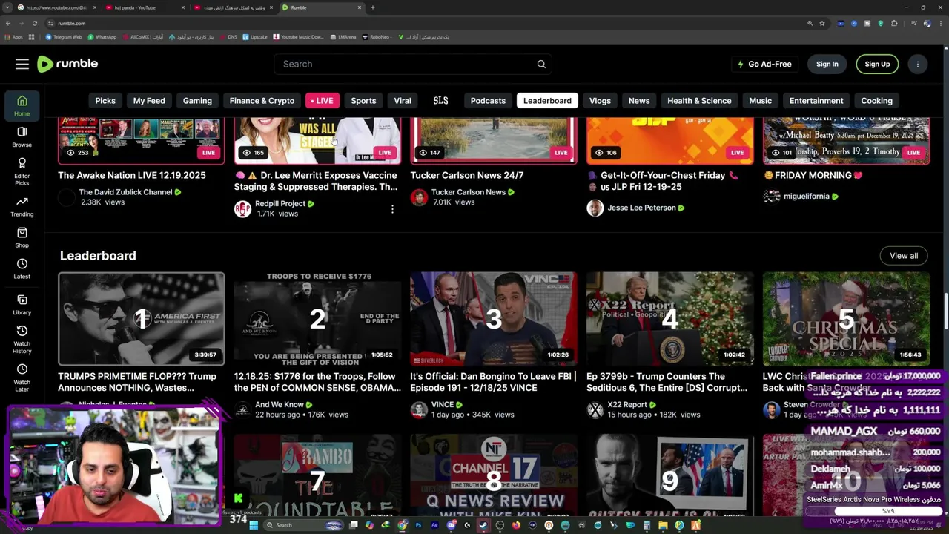This screenshot has width=949, height=534.
Task: Open leaderboard thumbnail ranked 9
Action: (669, 475)
